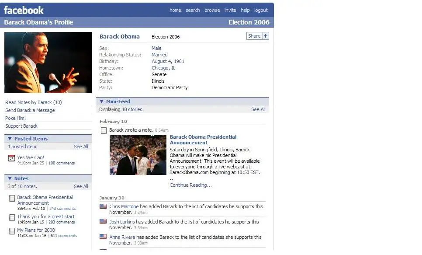The image size is (422, 255).
Task: Open Yes We Can! posted item
Action: [x=31, y=157]
